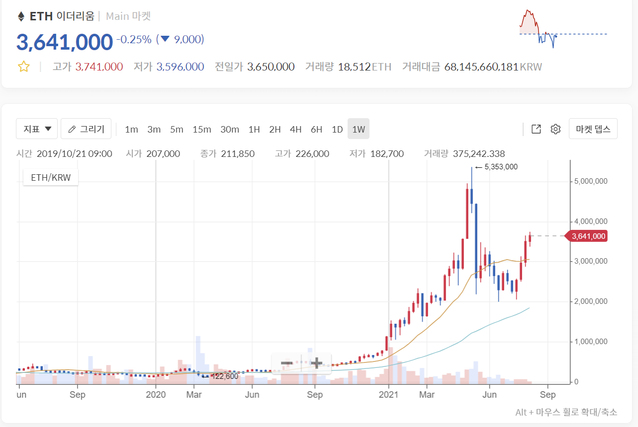The image size is (638, 427).
Task: Activate the 그리기 drawing tool button
Action: click(x=86, y=129)
